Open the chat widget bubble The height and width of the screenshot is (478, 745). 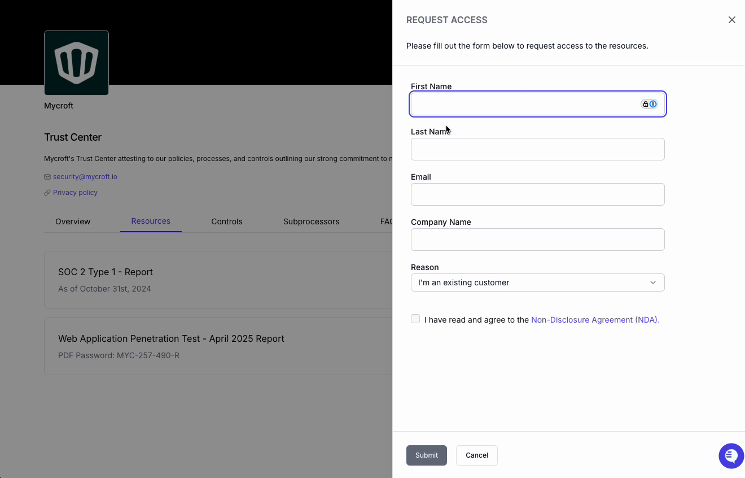click(x=731, y=455)
